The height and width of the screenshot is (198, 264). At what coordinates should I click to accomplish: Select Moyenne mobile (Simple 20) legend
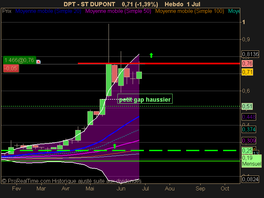click(48, 11)
